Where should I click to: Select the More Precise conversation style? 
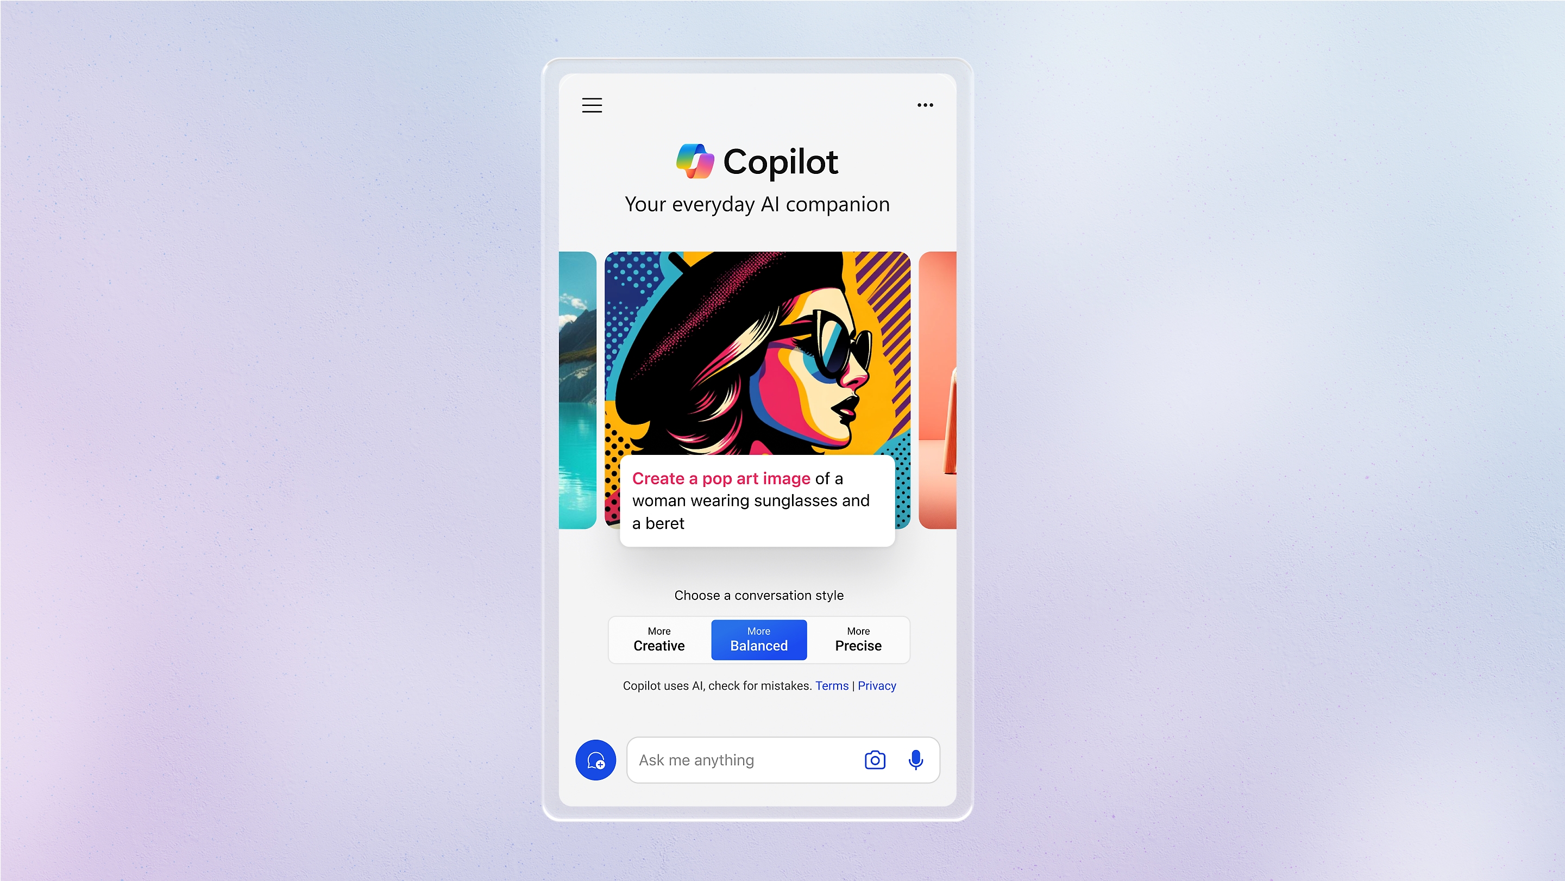(858, 639)
